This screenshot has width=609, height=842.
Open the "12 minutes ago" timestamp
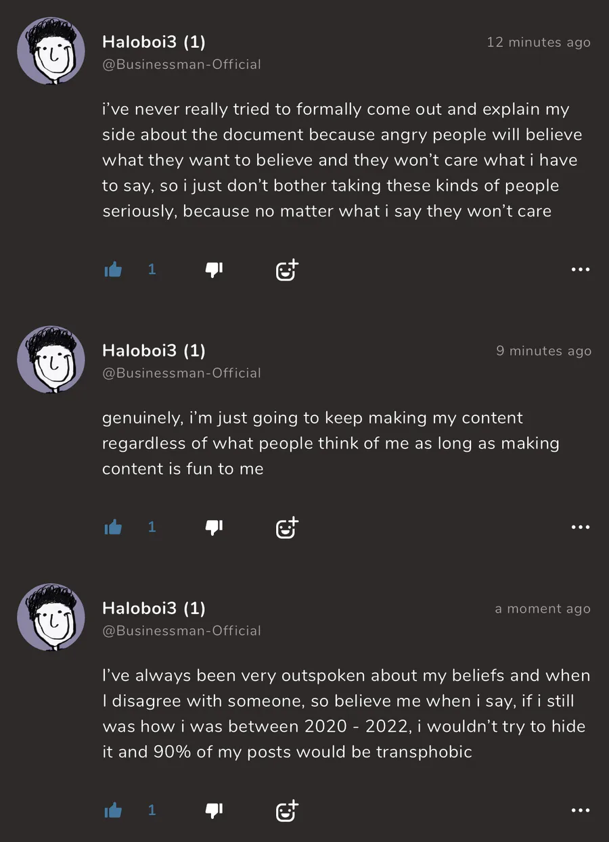click(x=539, y=43)
